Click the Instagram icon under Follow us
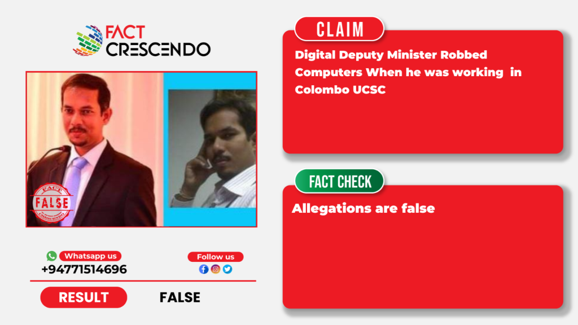The height and width of the screenshot is (325, 578). point(216,269)
